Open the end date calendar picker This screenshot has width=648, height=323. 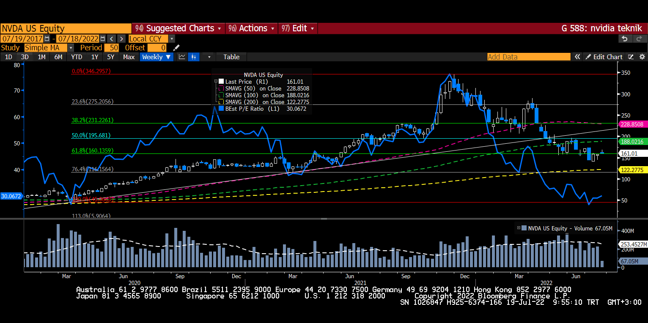coord(103,38)
